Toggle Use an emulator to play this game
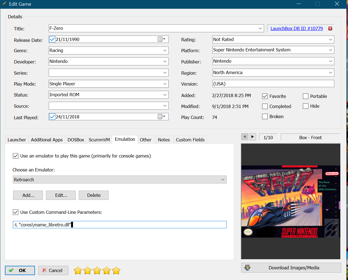Image resolution: width=348 pixels, height=280 pixels. pyautogui.click(x=16, y=156)
